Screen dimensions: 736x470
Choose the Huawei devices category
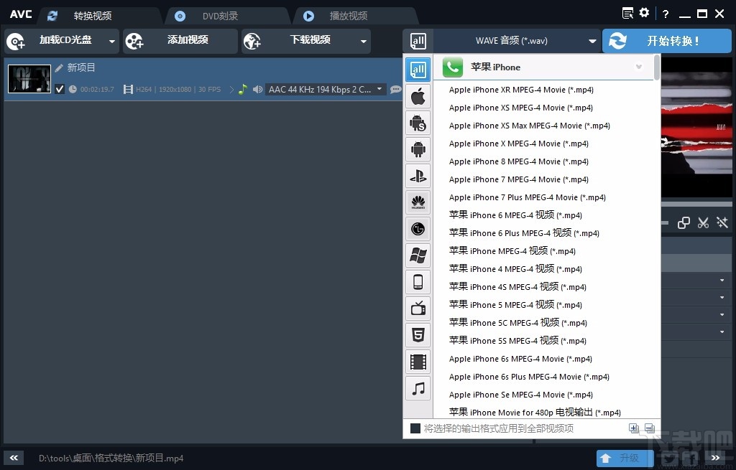click(418, 202)
